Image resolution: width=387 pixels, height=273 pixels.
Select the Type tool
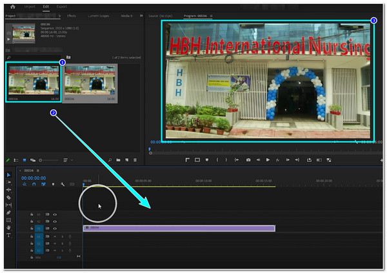[8, 235]
